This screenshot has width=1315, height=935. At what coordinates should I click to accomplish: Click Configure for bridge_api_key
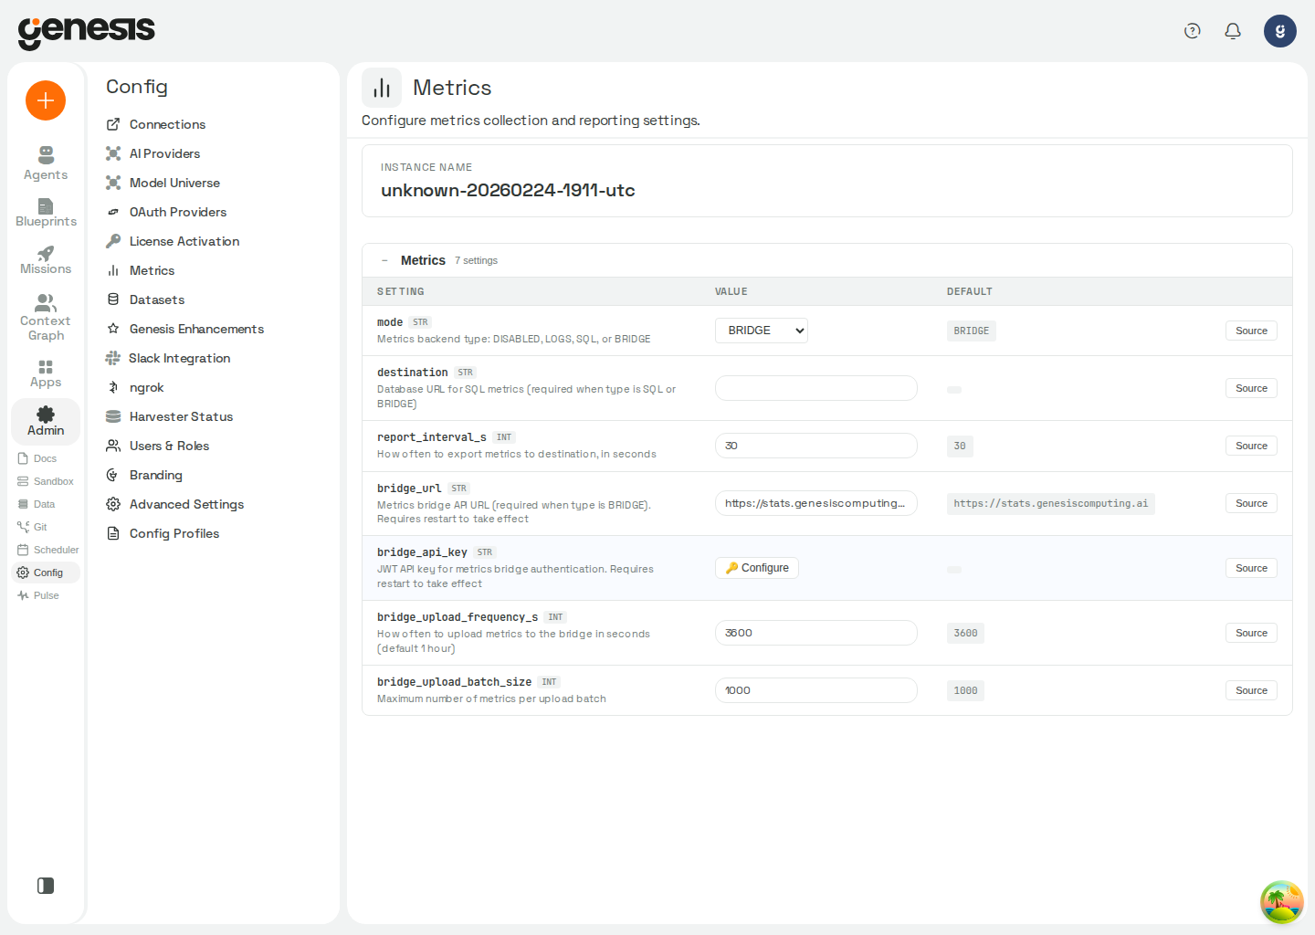(757, 568)
